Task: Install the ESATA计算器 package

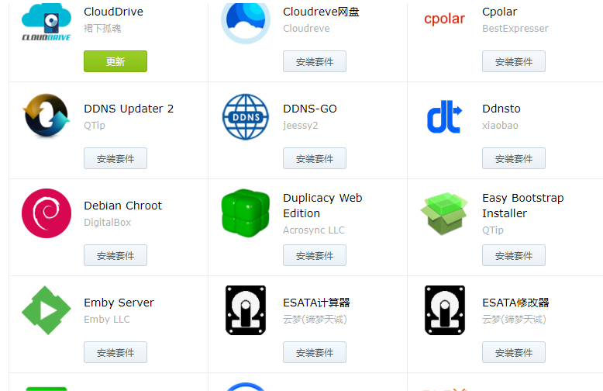Action: 315,352
